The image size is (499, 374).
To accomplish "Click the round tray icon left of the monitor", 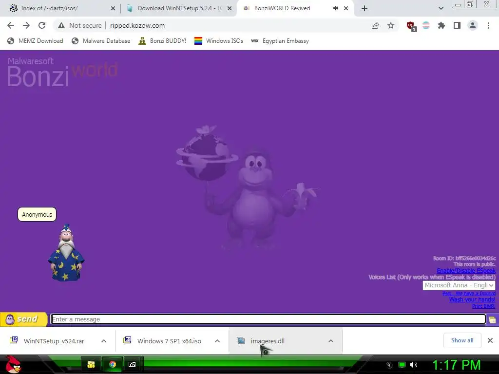I will [389, 365].
